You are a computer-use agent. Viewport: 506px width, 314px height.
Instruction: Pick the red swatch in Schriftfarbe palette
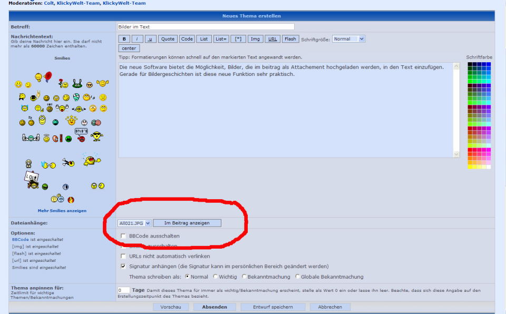(x=470, y=150)
